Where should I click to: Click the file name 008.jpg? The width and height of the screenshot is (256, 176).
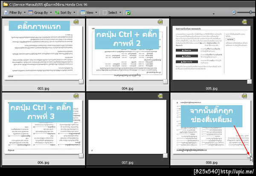click(212, 162)
